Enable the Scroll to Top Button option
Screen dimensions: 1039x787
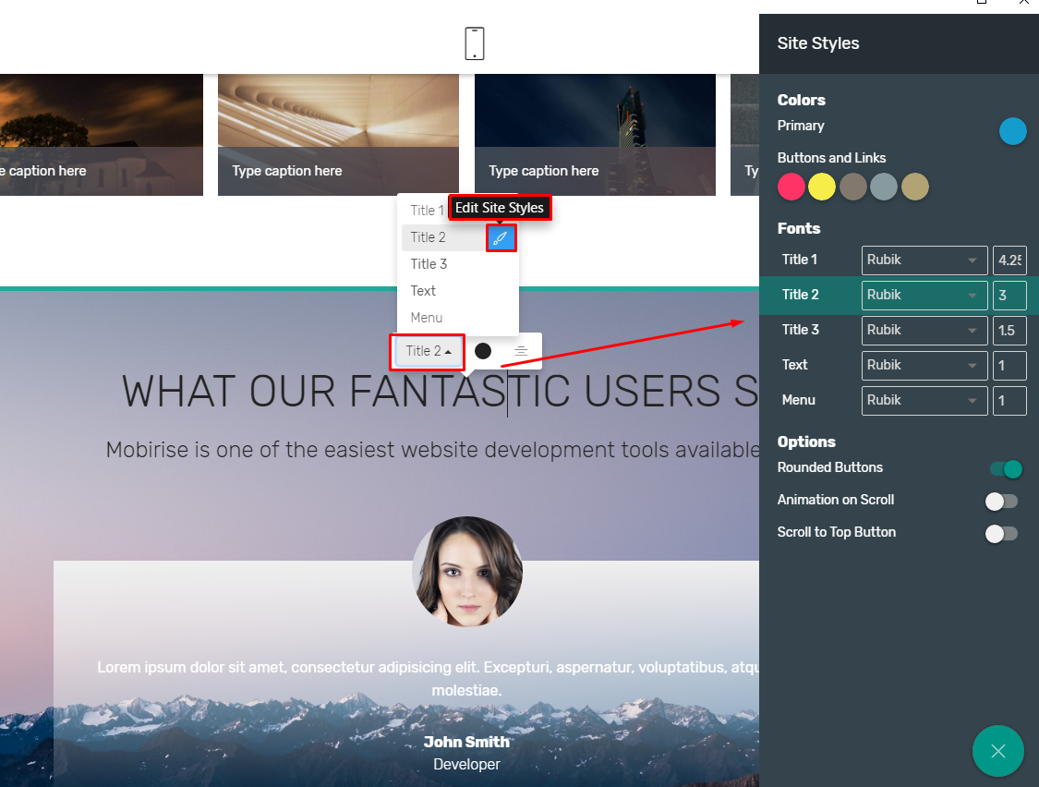point(1000,533)
